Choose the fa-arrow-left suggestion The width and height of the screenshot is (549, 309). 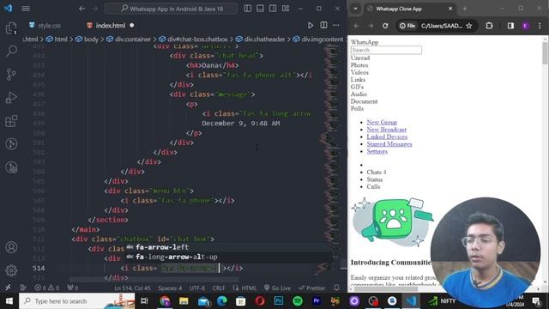pyautogui.click(x=162, y=247)
